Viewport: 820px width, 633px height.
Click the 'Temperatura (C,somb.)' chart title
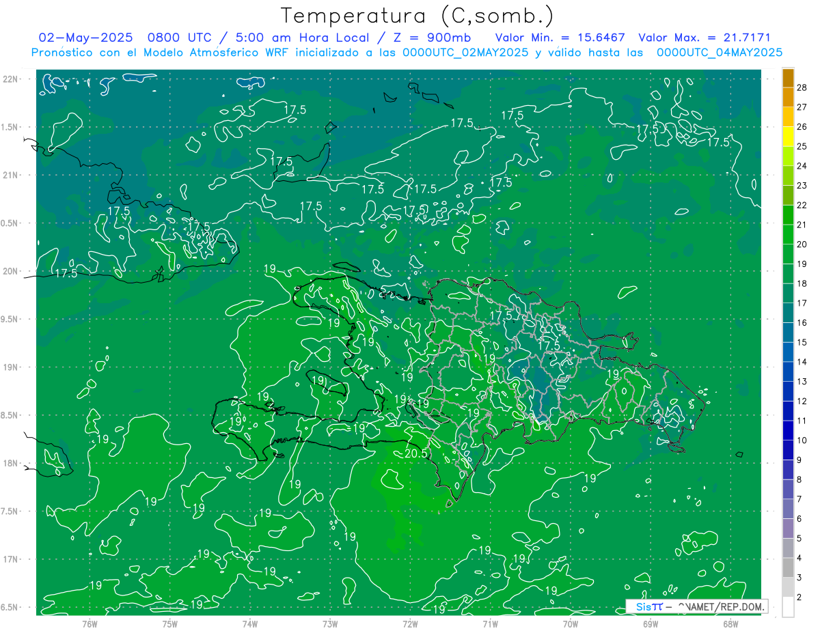(x=418, y=16)
